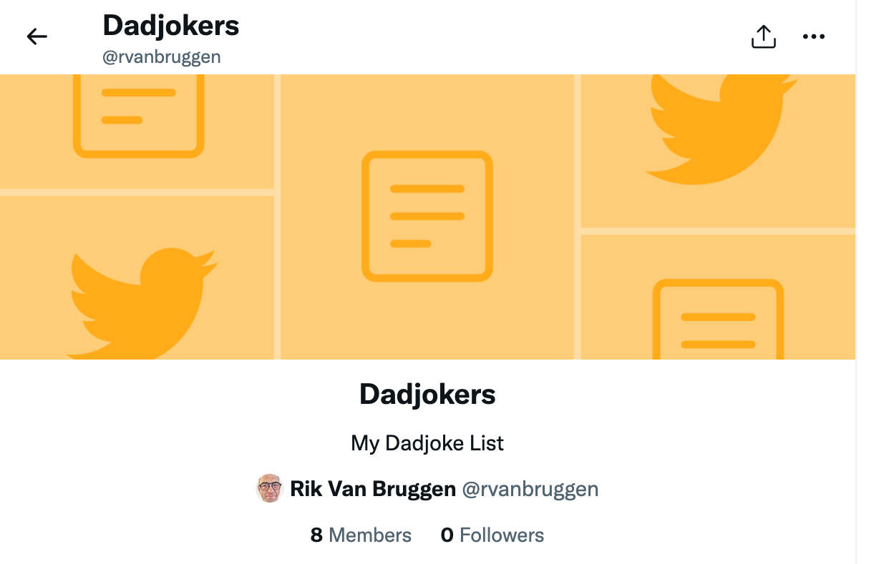
Task: Open the Followers label link
Action: 502,535
